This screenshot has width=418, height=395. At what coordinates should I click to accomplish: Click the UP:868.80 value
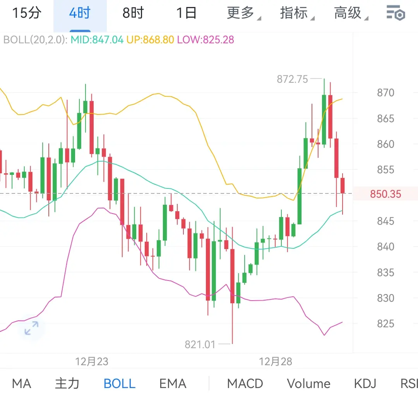pyautogui.click(x=150, y=40)
